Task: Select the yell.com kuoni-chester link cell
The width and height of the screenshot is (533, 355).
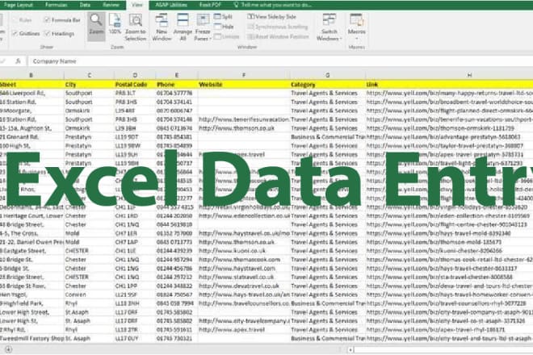Action: tap(449, 251)
